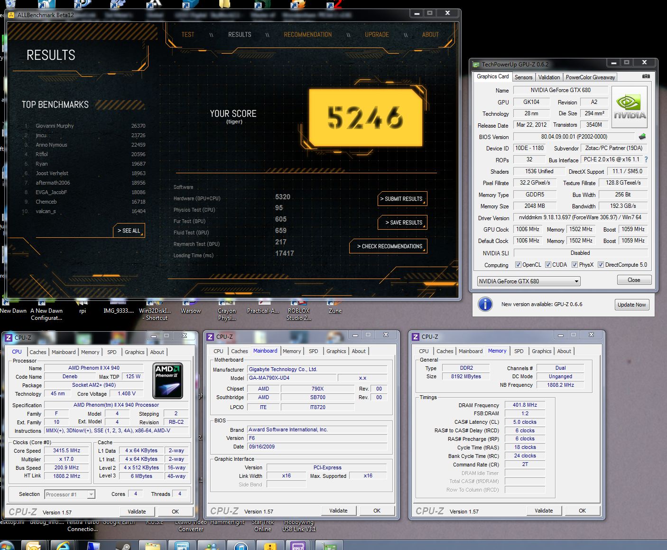The image size is (667, 550).
Task: Open the ABOUT tab in ALLBenchmark
Action: coord(430,35)
